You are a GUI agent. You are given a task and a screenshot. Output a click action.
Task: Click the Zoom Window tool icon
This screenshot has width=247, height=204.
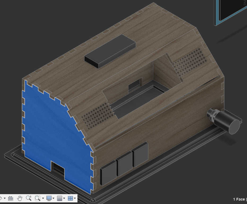[37, 198]
